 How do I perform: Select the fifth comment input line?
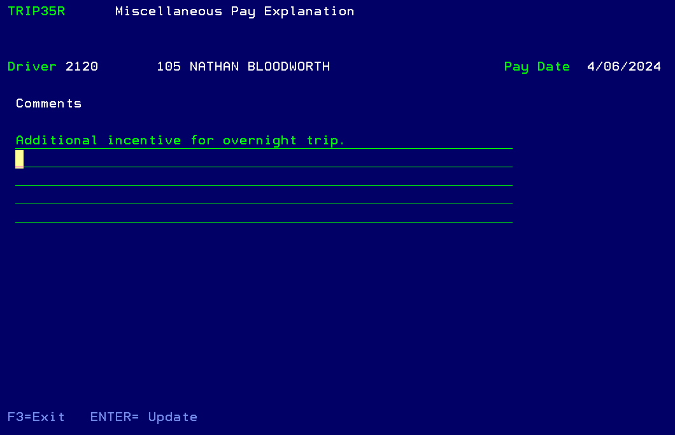coord(264,214)
